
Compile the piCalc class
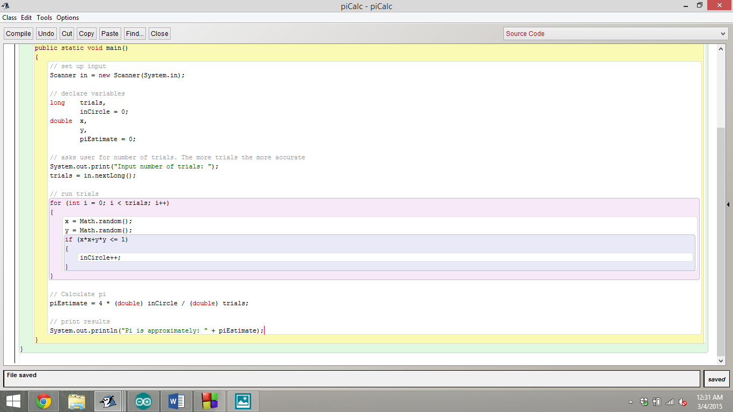[18, 33]
